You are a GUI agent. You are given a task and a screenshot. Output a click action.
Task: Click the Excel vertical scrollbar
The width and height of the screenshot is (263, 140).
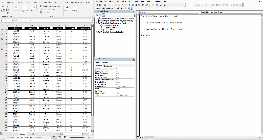(x=92, y=78)
